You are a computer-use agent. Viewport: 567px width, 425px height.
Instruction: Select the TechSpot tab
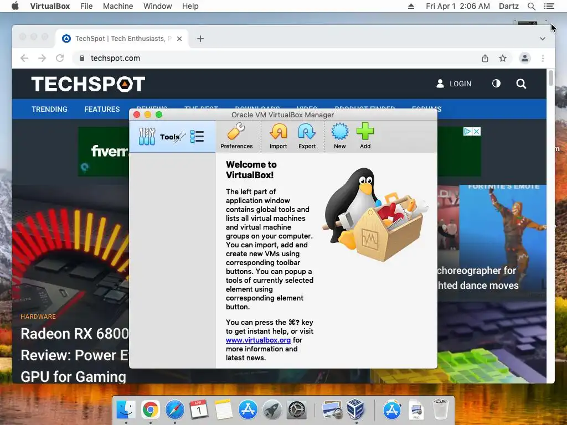coord(122,39)
